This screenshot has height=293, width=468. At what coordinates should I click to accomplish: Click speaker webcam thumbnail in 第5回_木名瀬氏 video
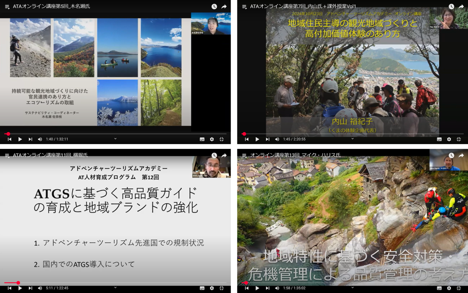[x=211, y=24]
